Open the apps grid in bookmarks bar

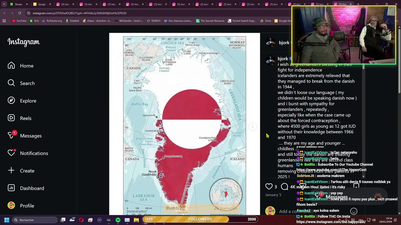point(4,21)
